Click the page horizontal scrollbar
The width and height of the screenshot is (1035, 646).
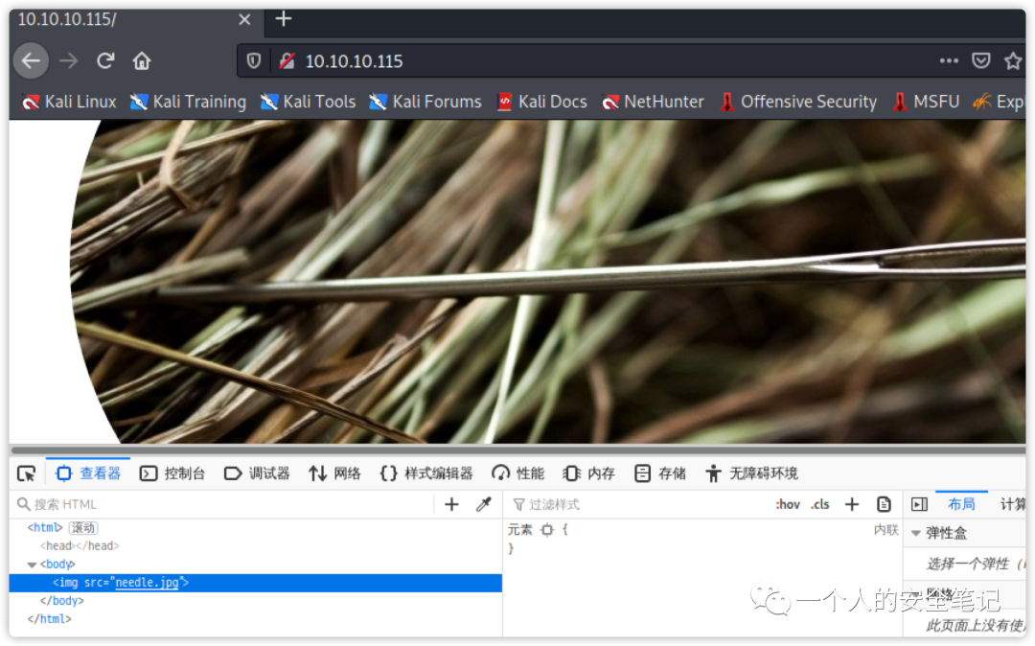[517, 450]
